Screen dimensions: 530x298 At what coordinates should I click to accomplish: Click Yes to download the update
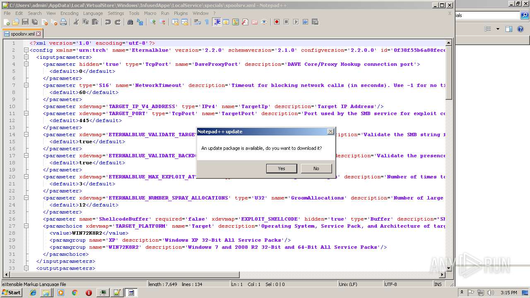pos(282,168)
